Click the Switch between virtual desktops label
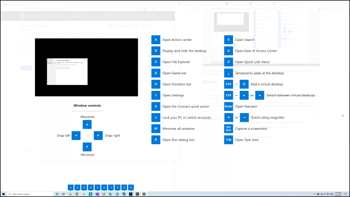This screenshot has width=350, height=197. coord(291,95)
